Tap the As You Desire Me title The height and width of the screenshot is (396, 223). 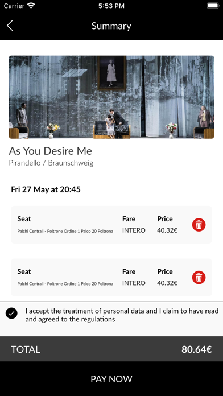pyautogui.click(x=51, y=151)
